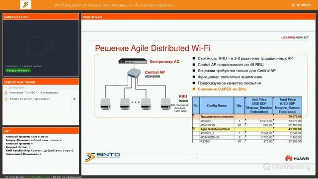Select participant Sergey Aksenov - Докладчик
318x179 pixels.
coord(30,99)
